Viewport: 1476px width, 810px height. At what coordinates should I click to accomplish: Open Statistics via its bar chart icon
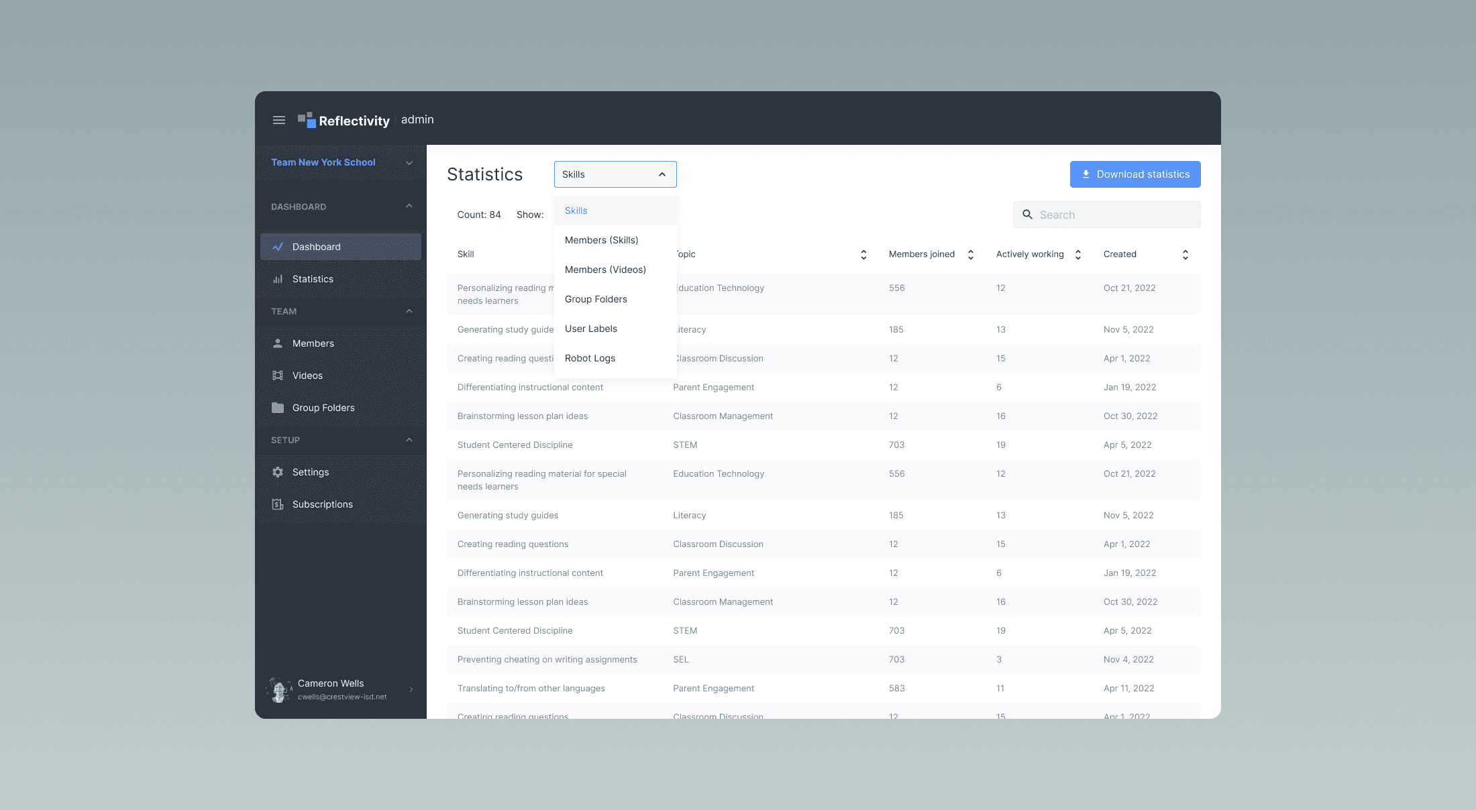(278, 279)
